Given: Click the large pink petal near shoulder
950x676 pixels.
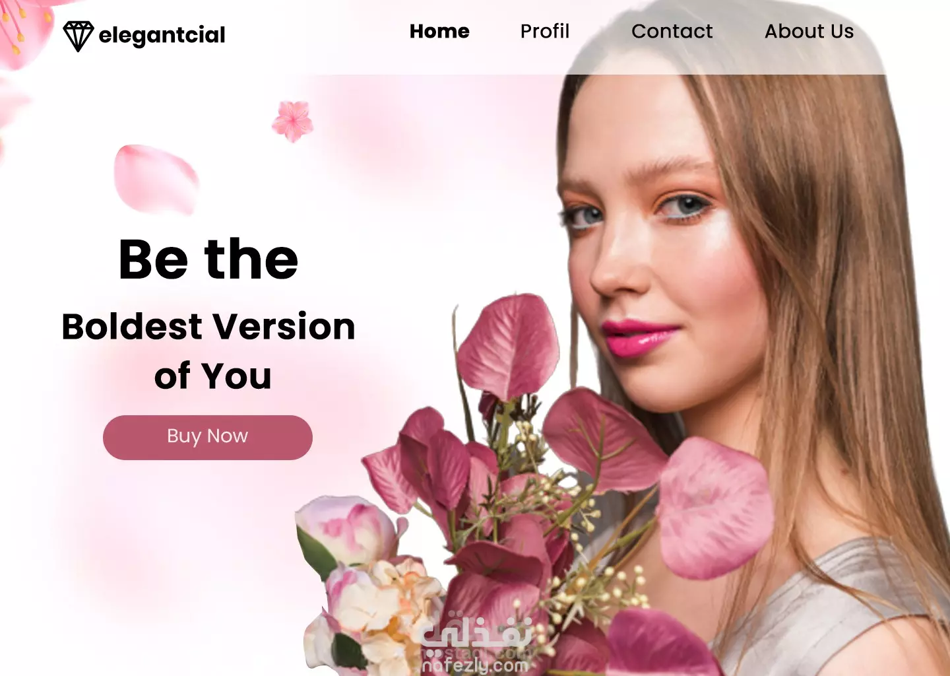Looking at the screenshot, I should click(x=715, y=507).
